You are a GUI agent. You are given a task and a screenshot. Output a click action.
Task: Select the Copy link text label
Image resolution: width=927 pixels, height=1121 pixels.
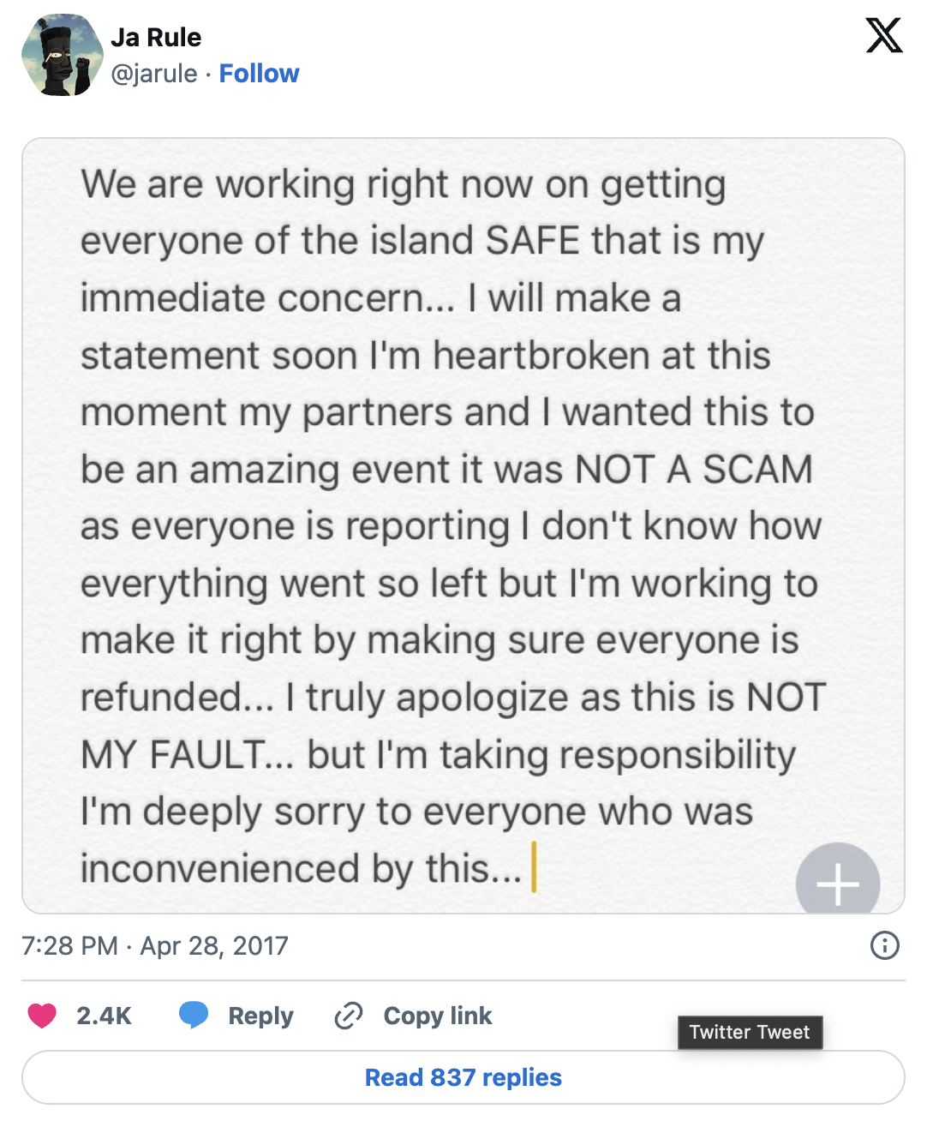click(x=437, y=1016)
